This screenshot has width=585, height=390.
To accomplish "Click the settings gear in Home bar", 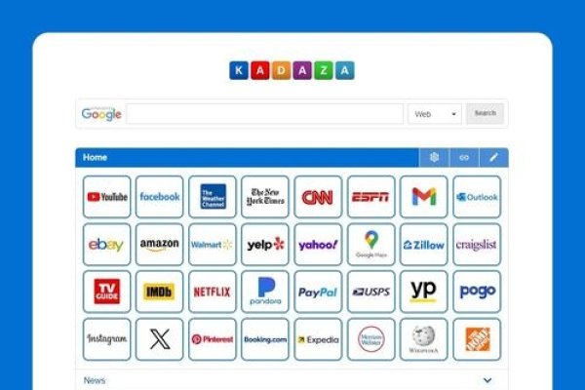I will (434, 158).
